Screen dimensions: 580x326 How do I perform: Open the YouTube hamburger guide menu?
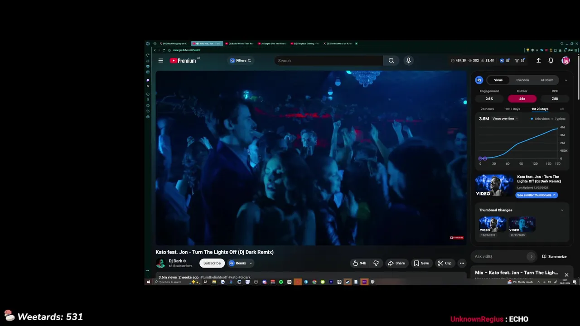pyautogui.click(x=160, y=60)
